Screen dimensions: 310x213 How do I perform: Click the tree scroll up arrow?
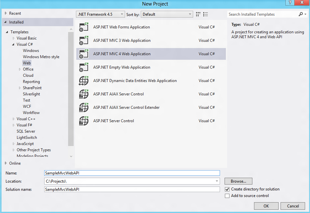[71, 29]
